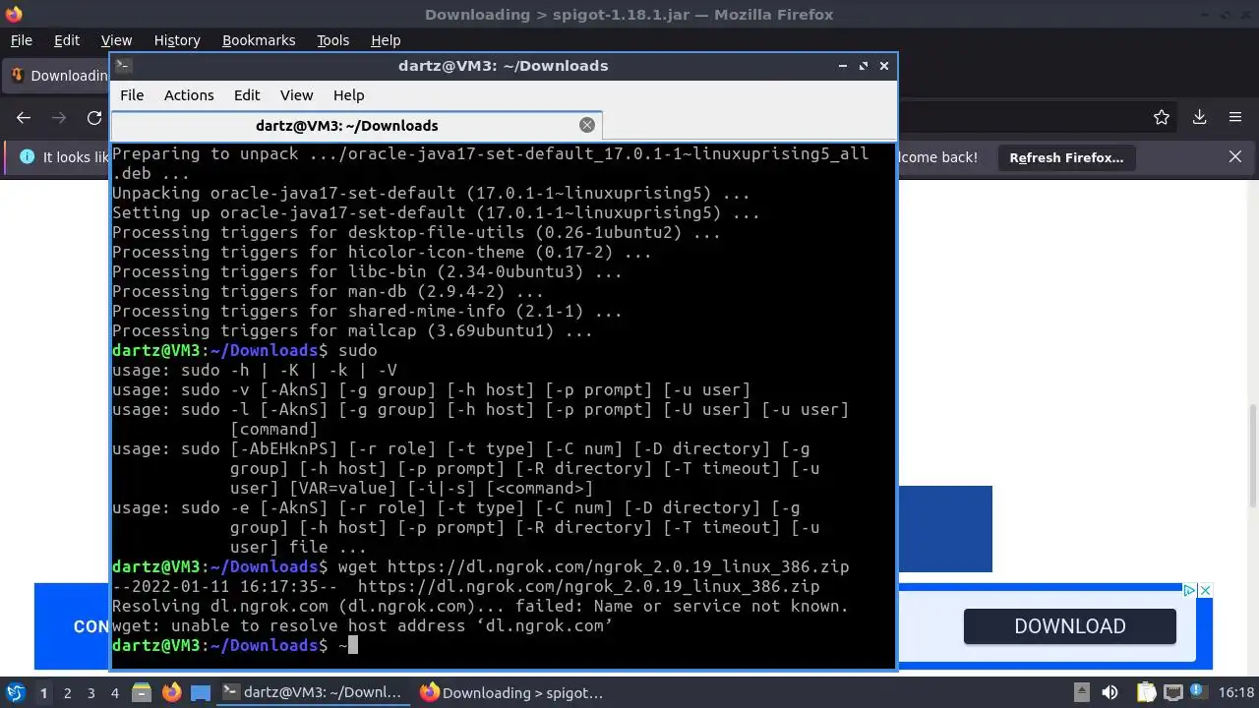Image resolution: width=1259 pixels, height=708 pixels.
Task: Bookmark this page with Firefox star icon
Action: [x=1162, y=117]
